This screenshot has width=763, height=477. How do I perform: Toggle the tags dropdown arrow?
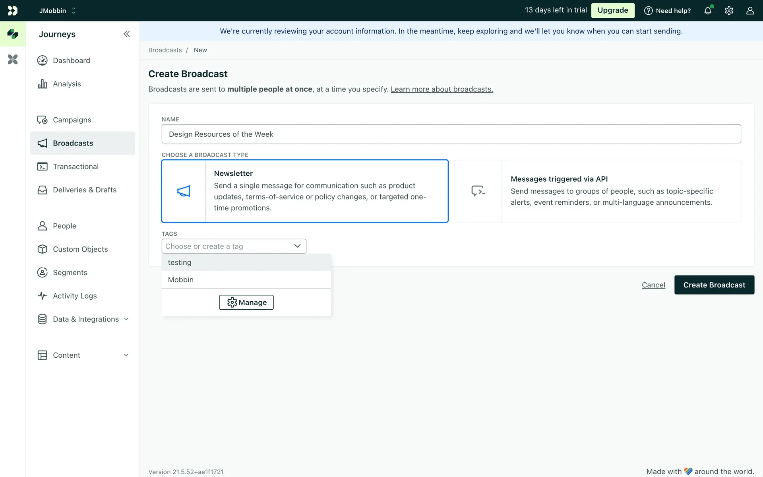coord(297,246)
